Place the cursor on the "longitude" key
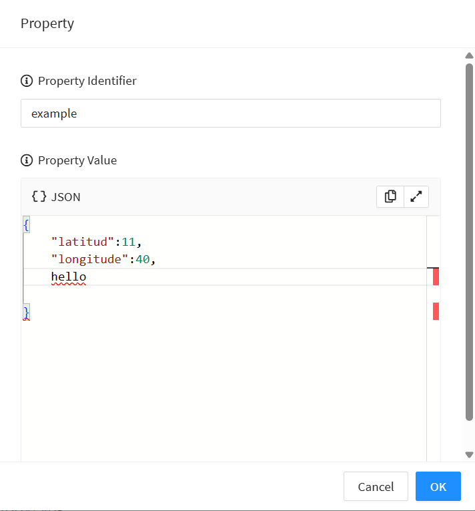The image size is (475, 511). pyautogui.click(x=89, y=259)
